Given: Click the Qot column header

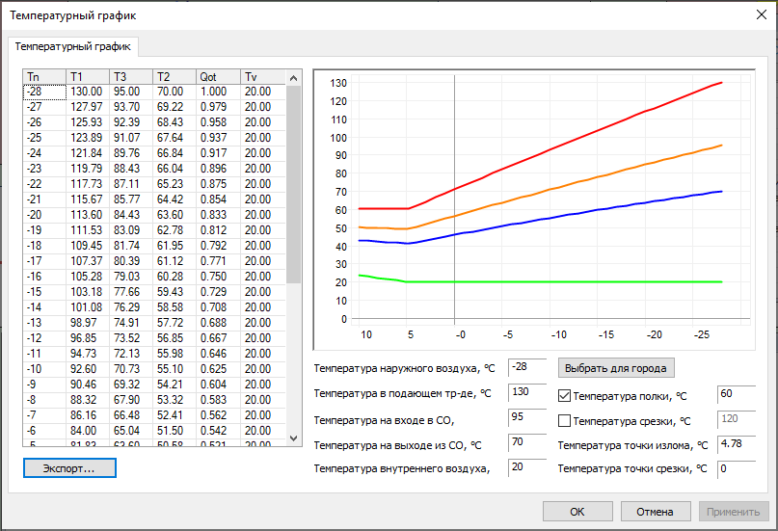Looking at the screenshot, I should coord(217,76).
